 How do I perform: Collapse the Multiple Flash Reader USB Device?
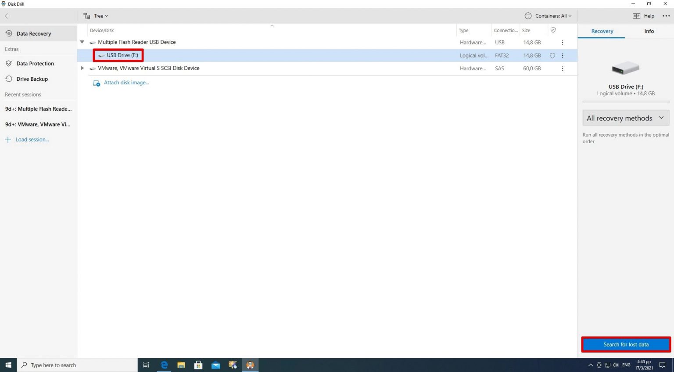(x=82, y=42)
